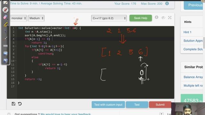The image size is (205, 115).
Task: Click 'else' keyword on line 9
Action: pyautogui.click(x=35, y=57)
